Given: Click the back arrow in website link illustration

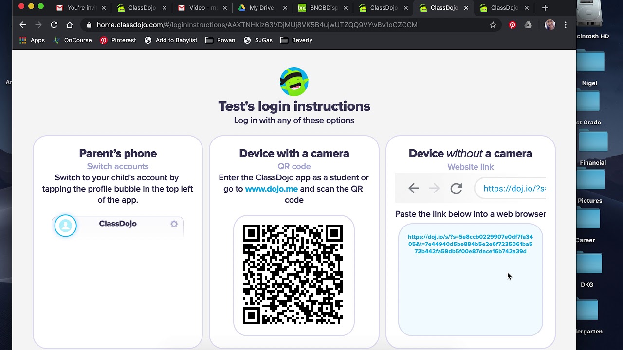Looking at the screenshot, I should (413, 188).
